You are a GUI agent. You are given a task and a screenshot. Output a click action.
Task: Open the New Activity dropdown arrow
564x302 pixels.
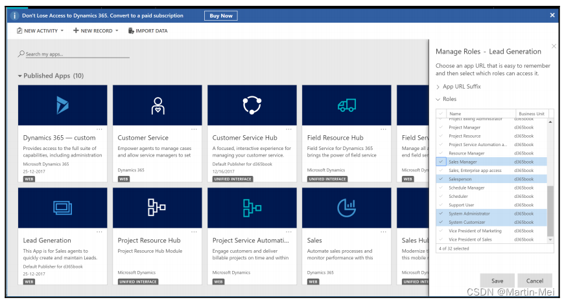tap(62, 31)
